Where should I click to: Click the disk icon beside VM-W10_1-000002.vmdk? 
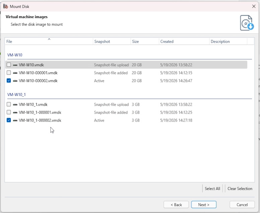15,120
